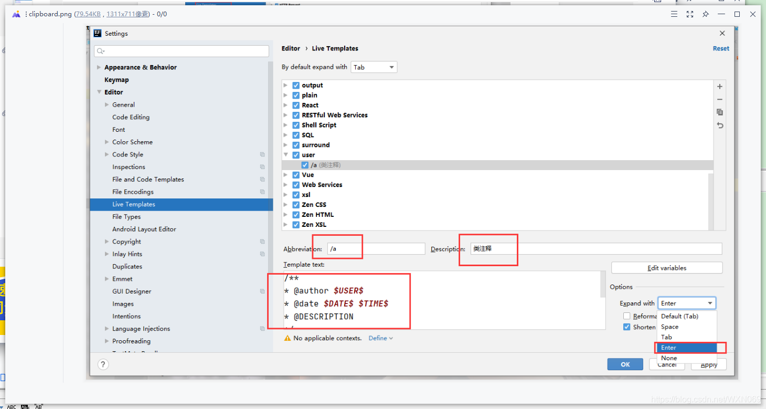Image resolution: width=766 pixels, height=409 pixels.
Task: Remove selected template with minus icon
Action: 720,99
